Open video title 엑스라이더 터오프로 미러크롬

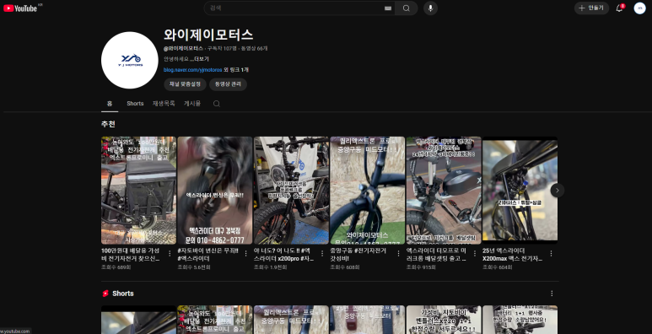(436, 255)
